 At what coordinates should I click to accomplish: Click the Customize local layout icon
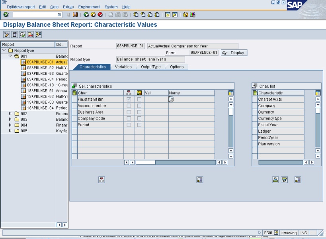(193, 15)
